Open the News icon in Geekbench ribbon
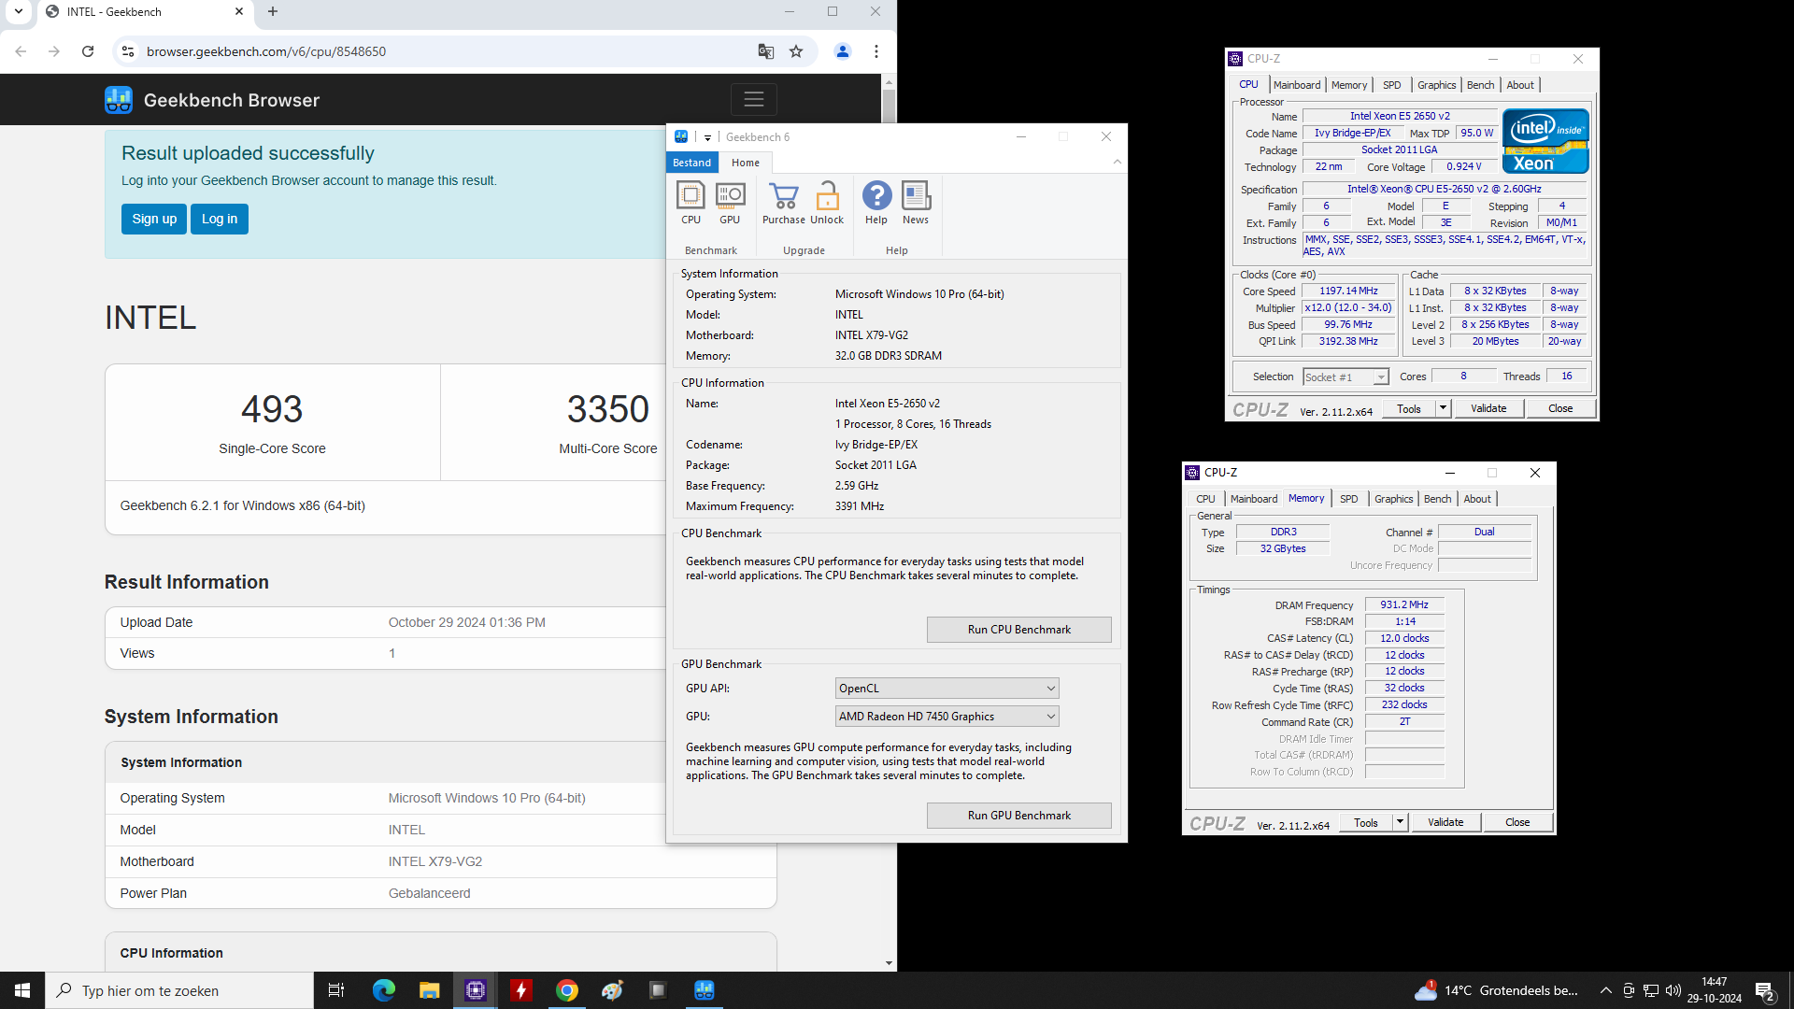The height and width of the screenshot is (1009, 1794). pos(916,203)
